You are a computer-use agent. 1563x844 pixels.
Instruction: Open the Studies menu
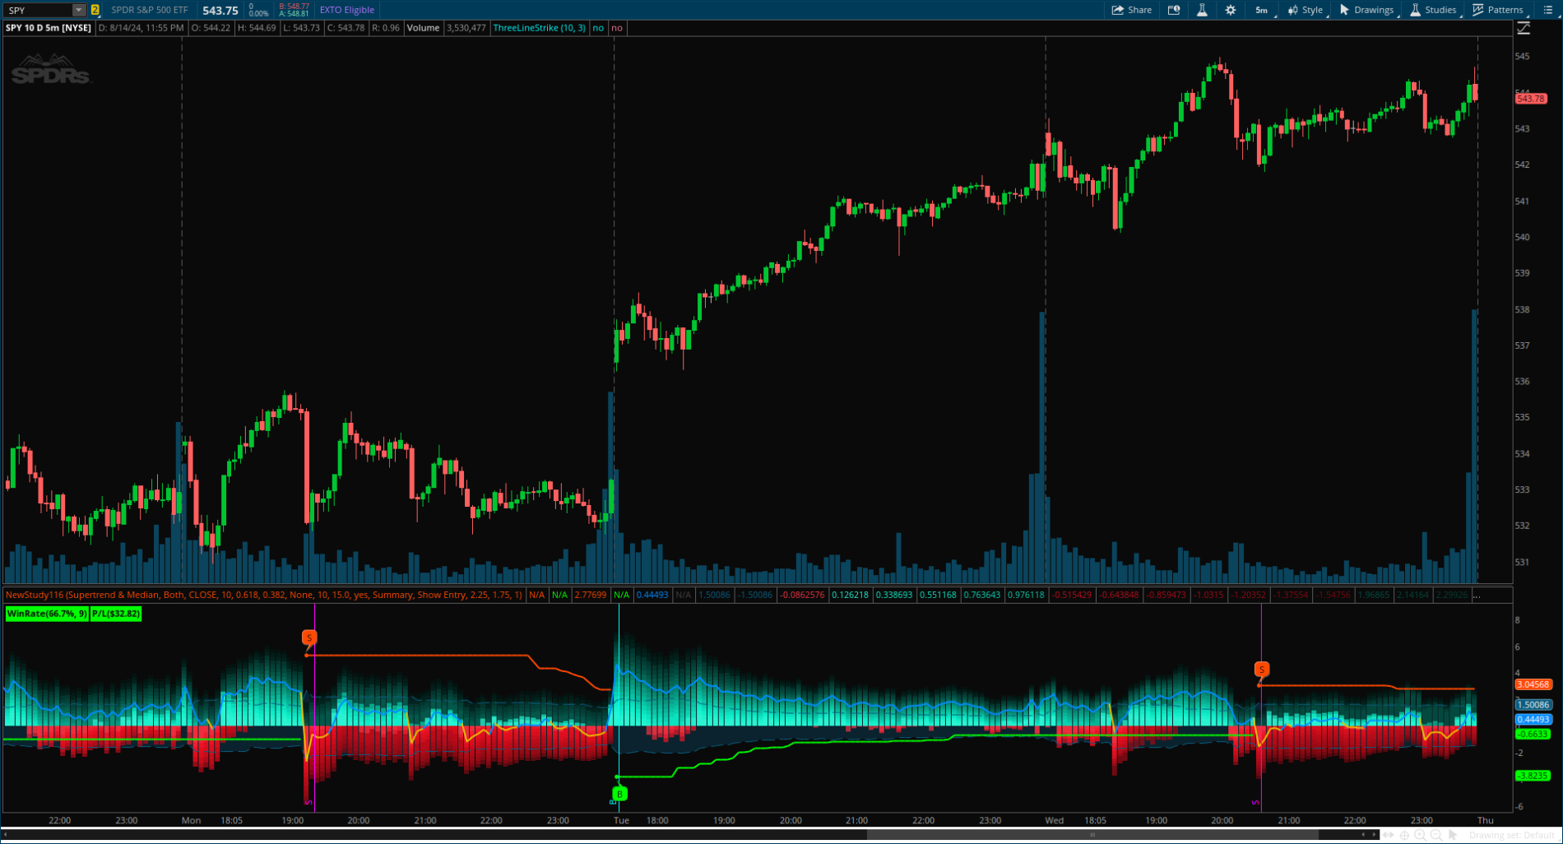pyautogui.click(x=1433, y=10)
